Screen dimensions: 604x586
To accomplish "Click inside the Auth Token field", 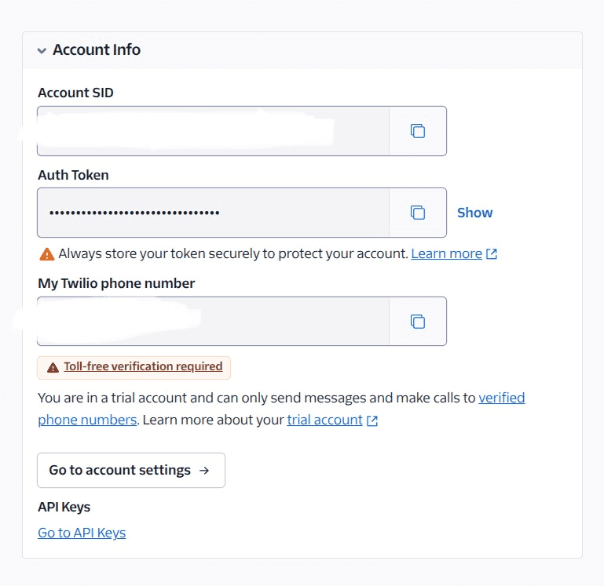I will [213, 213].
